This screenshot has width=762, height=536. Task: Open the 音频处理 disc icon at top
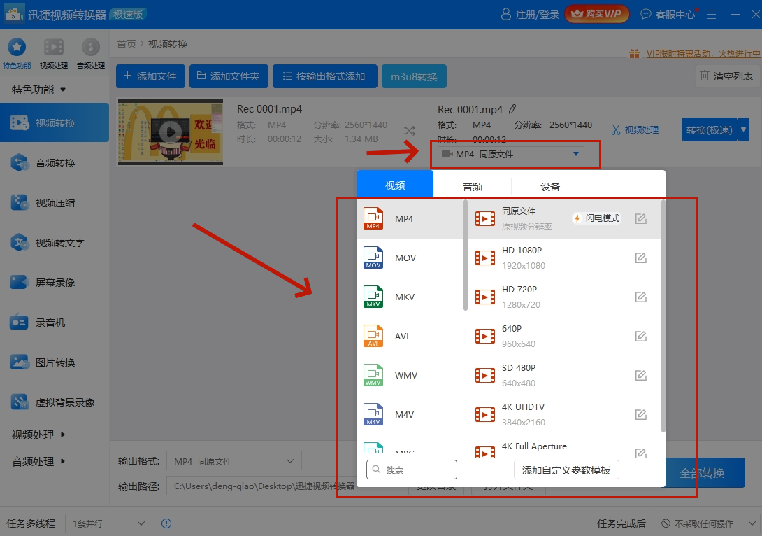click(90, 48)
